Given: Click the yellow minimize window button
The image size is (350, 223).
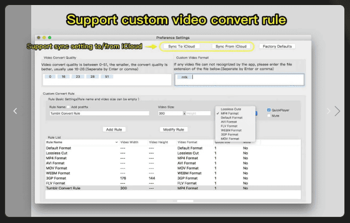Looking at the screenshot, I should (44, 37).
